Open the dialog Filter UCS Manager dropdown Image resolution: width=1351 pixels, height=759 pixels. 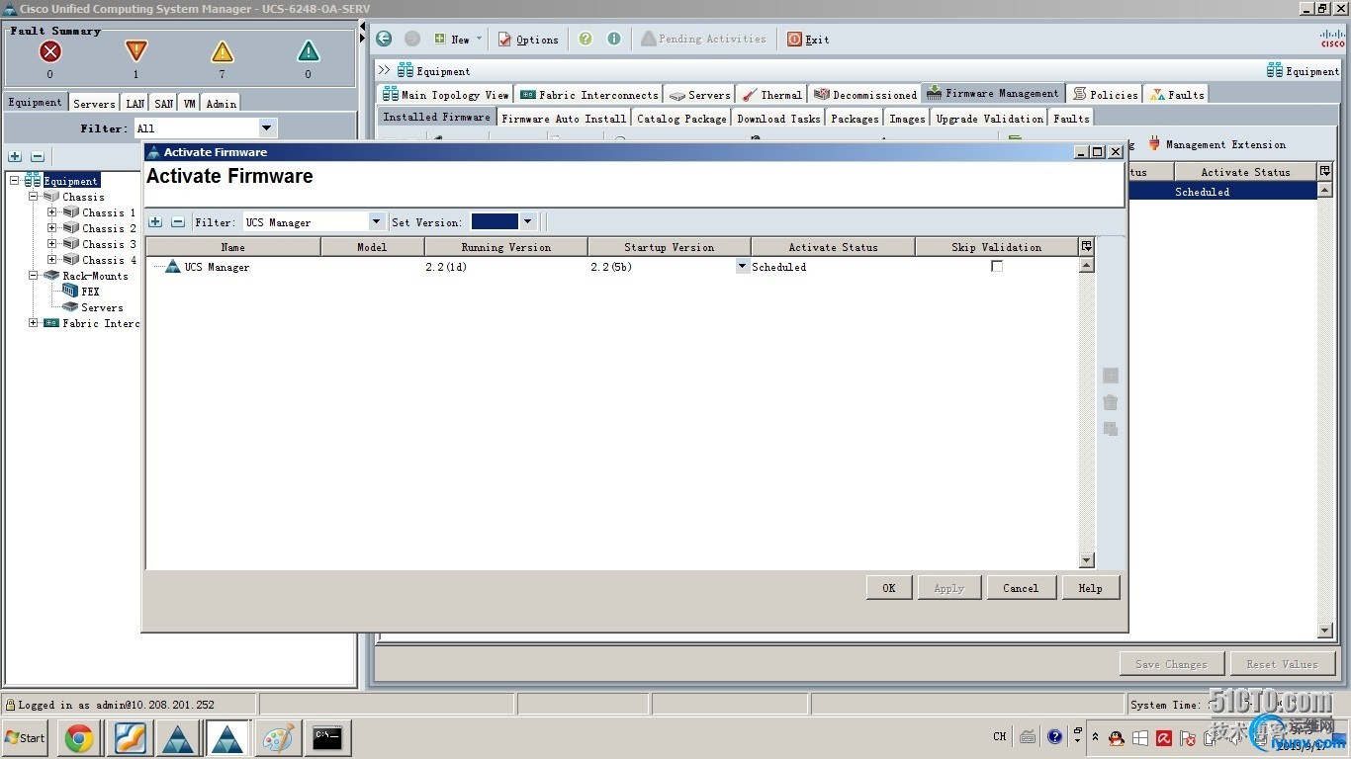(376, 221)
